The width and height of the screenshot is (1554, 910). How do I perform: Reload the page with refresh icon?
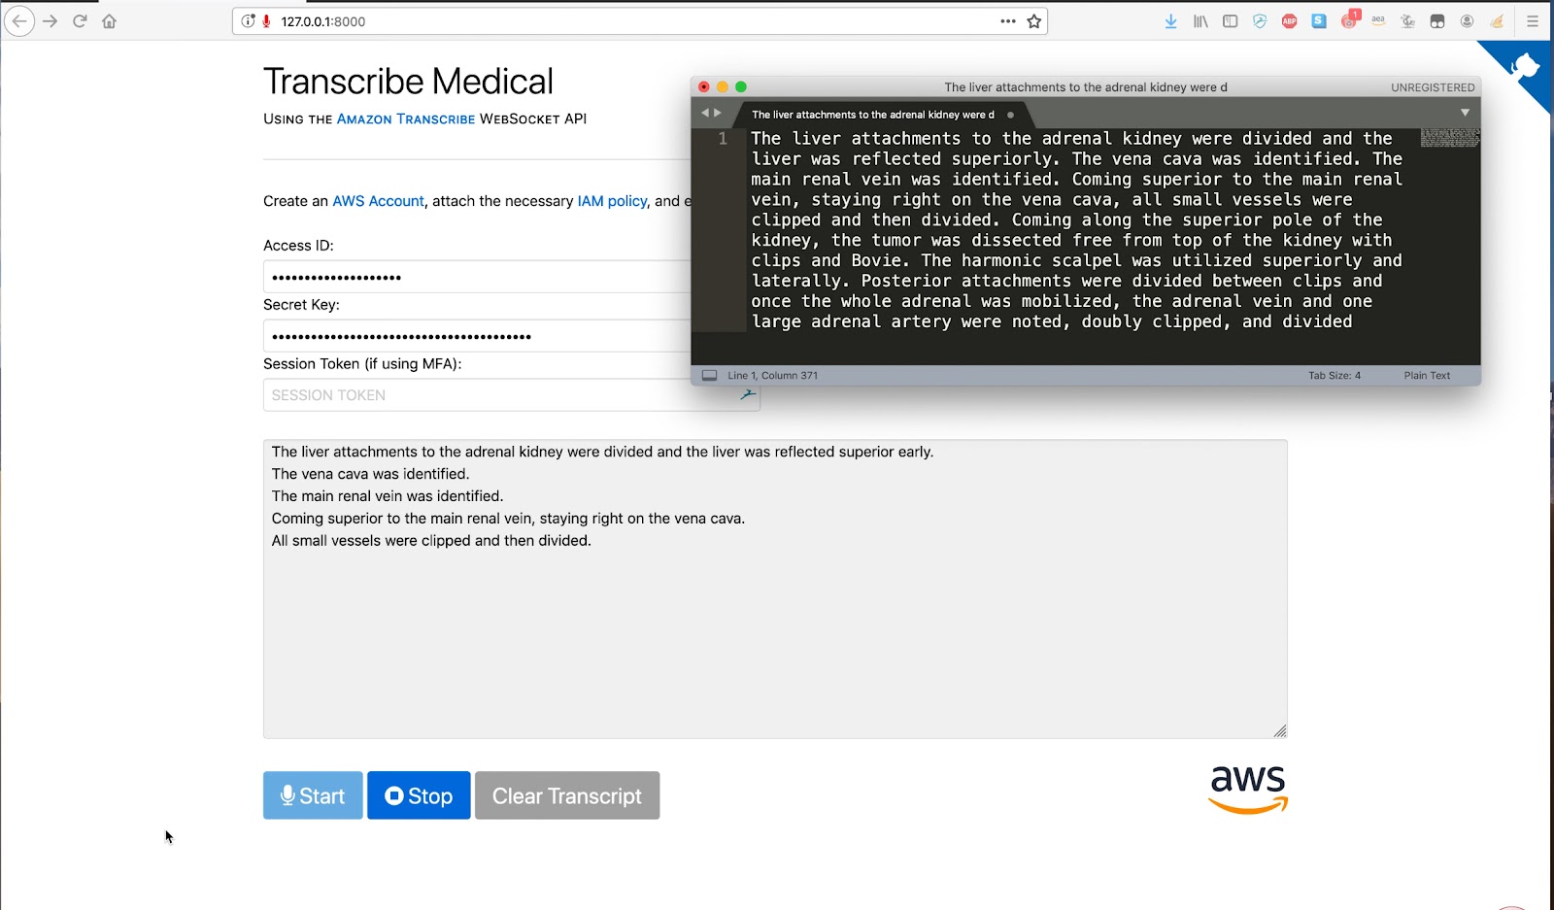click(80, 20)
